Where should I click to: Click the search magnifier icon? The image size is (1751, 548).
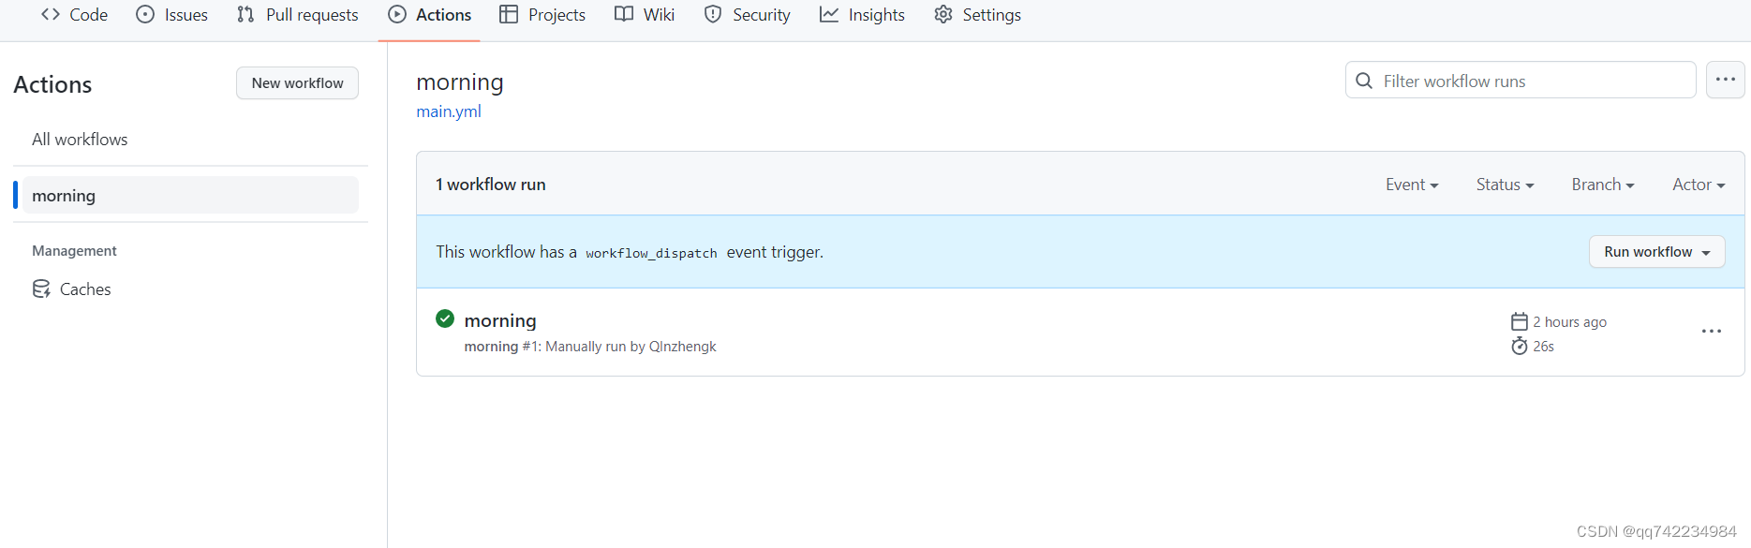coord(1364,81)
